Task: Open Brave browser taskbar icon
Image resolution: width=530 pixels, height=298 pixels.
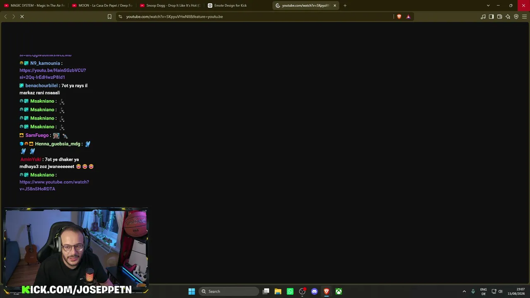Action: tap(326, 291)
